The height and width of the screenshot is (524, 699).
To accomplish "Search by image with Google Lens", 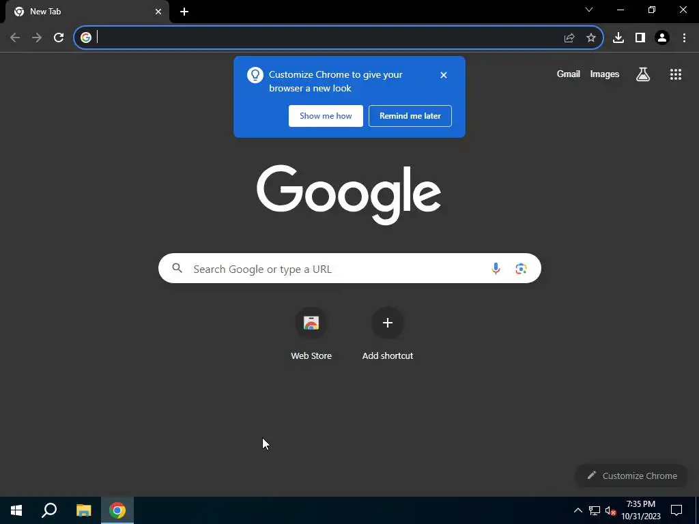I will click(521, 269).
